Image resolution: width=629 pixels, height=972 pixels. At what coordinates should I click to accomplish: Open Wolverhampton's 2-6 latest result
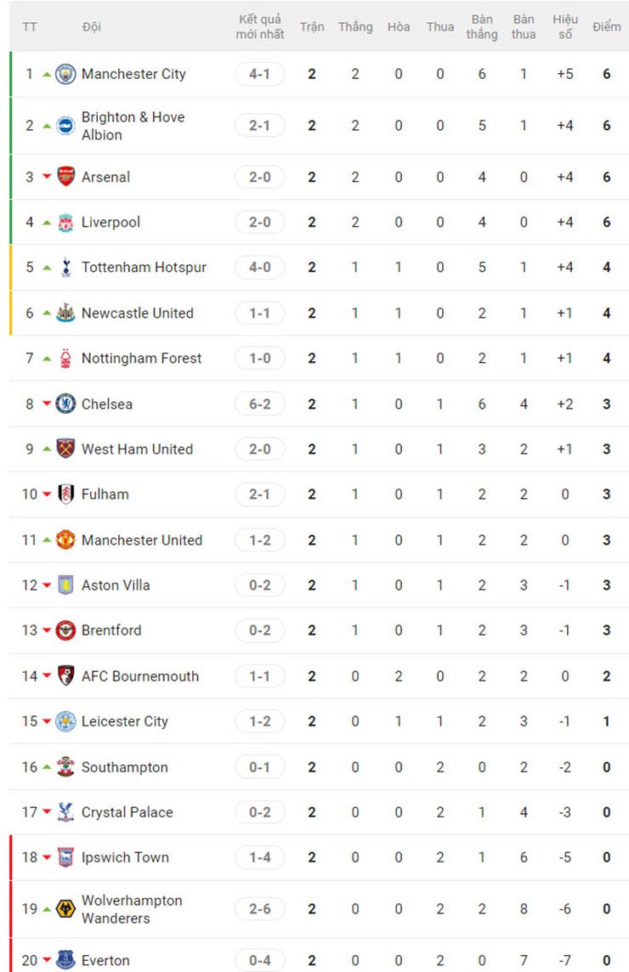coord(259,909)
